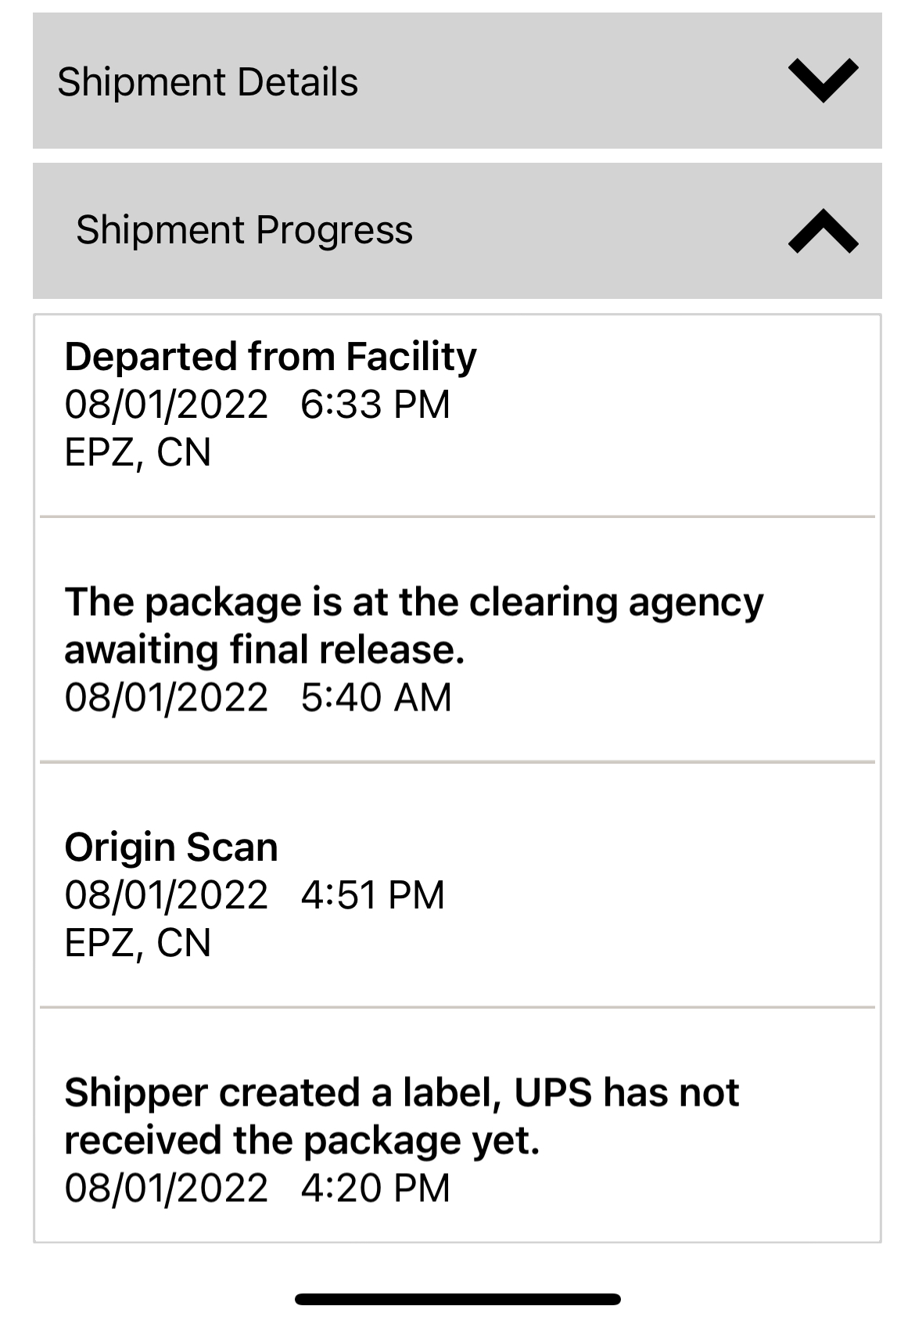
Task: Tap EPZ, CN under Origin Scan
Action: pos(138,942)
